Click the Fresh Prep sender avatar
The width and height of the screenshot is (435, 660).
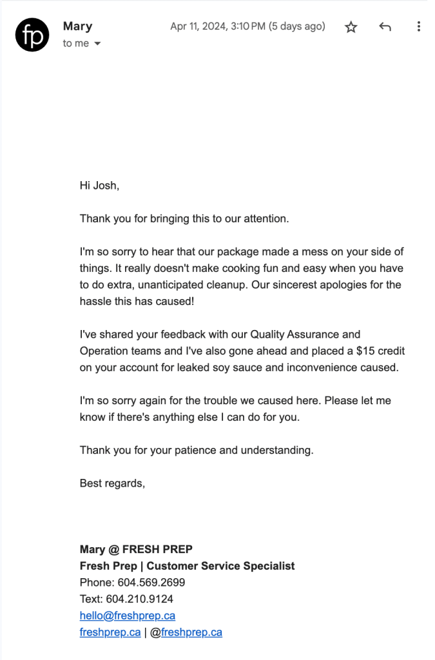(32, 35)
